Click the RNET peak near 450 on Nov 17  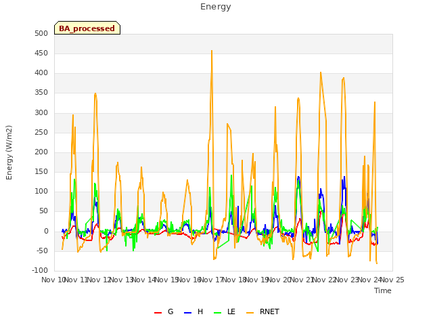point(212,51)
